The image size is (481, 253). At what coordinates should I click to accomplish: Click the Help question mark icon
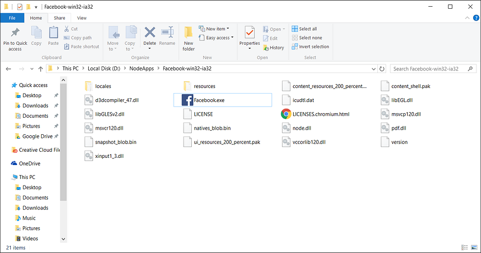click(476, 18)
